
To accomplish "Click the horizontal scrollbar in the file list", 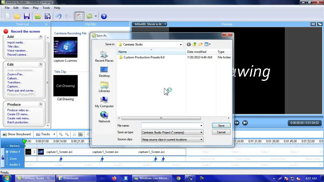I will 161,118.
